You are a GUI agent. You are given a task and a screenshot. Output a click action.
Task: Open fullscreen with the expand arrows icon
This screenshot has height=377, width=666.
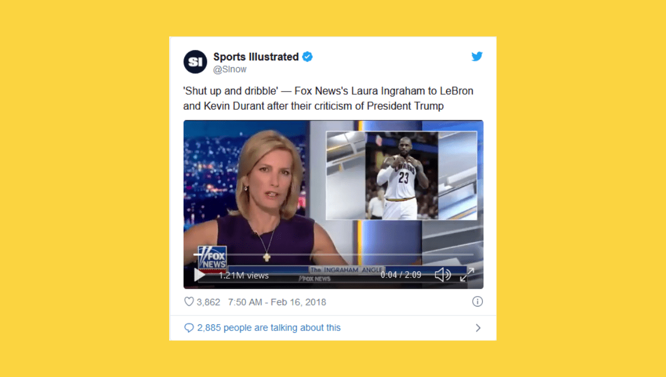tap(467, 274)
